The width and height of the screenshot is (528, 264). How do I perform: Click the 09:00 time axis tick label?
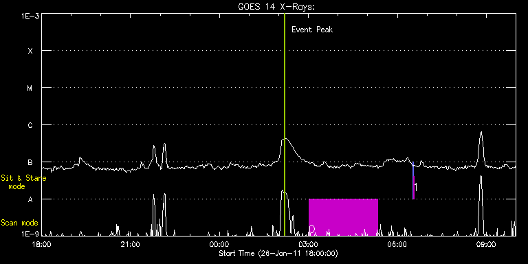pyautogui.click(x=487, y=244)
